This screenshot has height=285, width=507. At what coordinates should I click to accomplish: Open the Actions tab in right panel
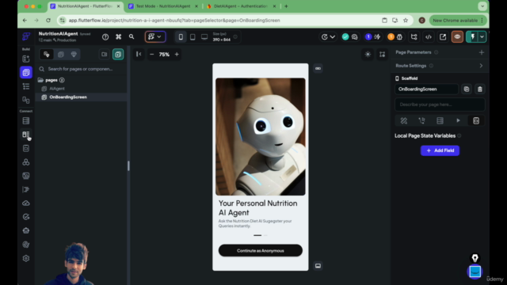point(421,121)
